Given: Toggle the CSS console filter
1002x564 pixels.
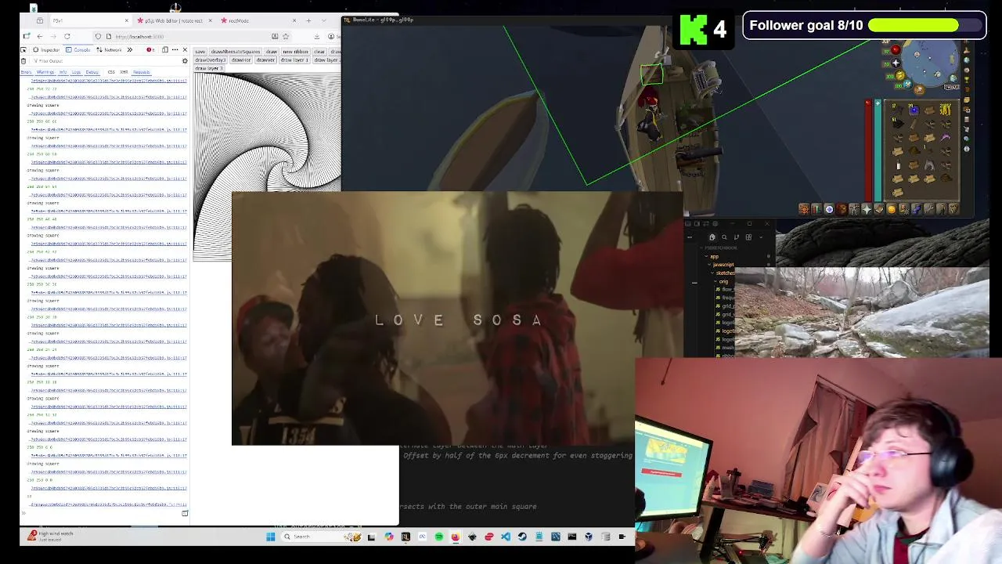Looking at the screenshot, I should [x=111, y=72].
